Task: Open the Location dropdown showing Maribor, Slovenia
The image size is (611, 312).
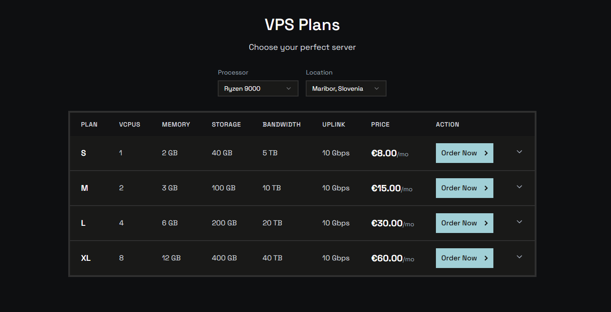Action: pos(346,88)
